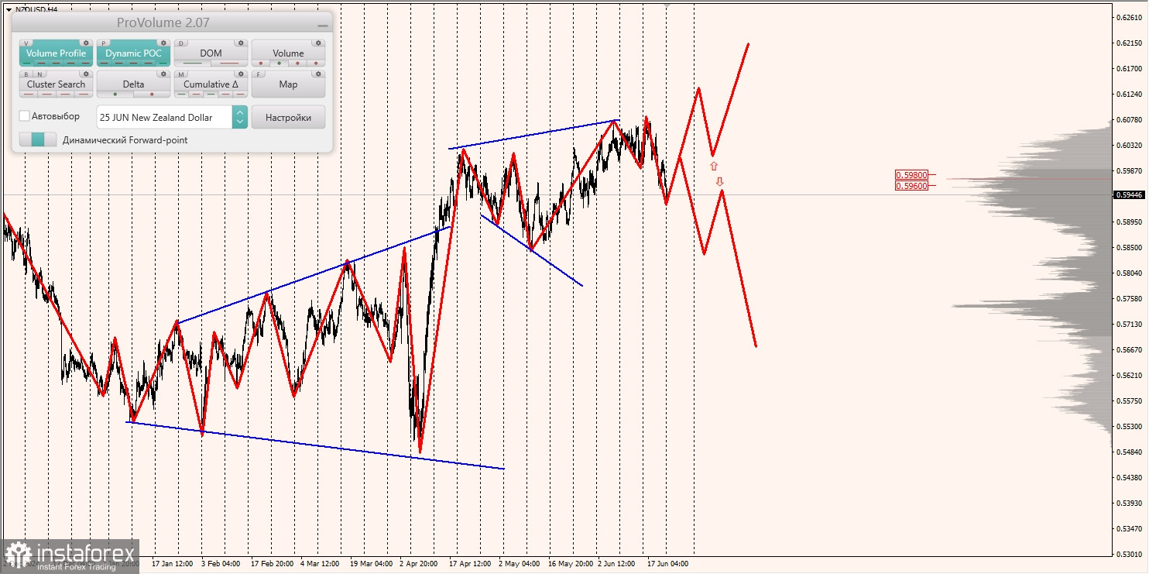Screen dimensions: 1149x574
Task: Click the NZDUSD,H4 chart title triangle
Action: [x=8, y=9]
